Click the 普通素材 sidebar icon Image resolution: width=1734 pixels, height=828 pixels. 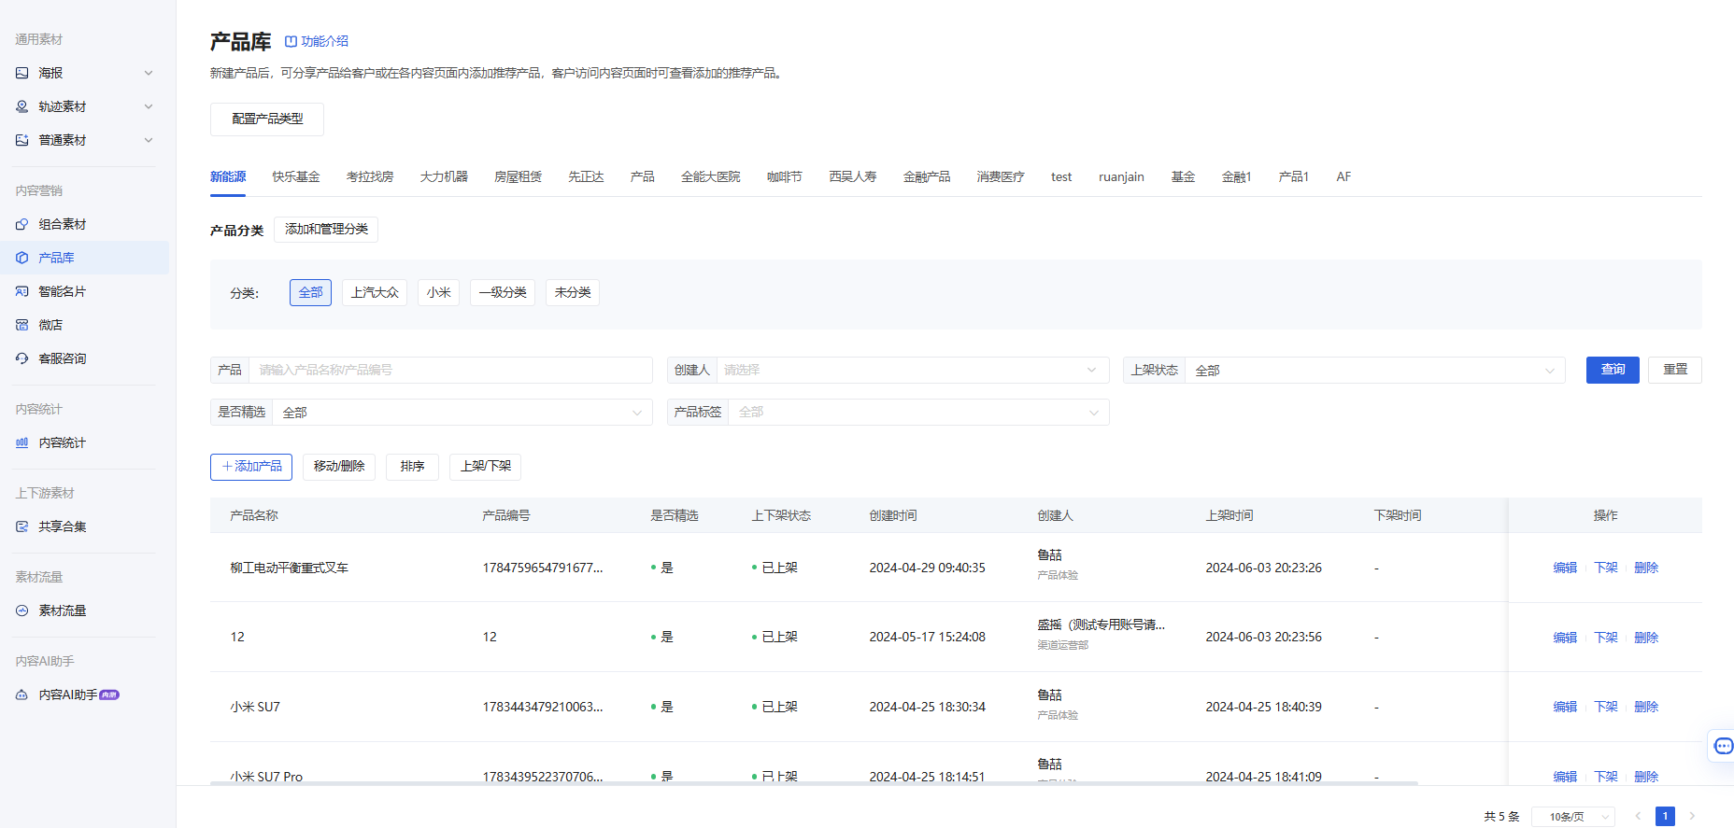[x=22, y=140]
